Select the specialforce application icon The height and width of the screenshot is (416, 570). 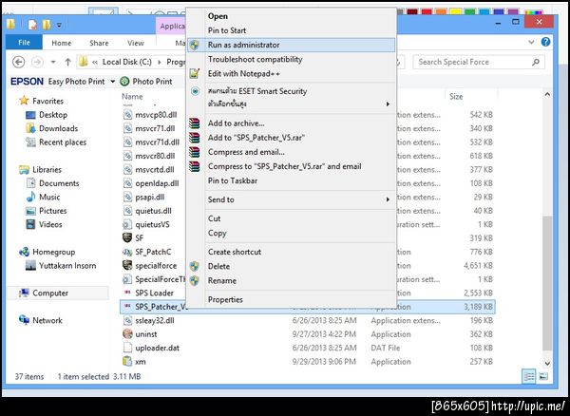[x=127, y=266]
